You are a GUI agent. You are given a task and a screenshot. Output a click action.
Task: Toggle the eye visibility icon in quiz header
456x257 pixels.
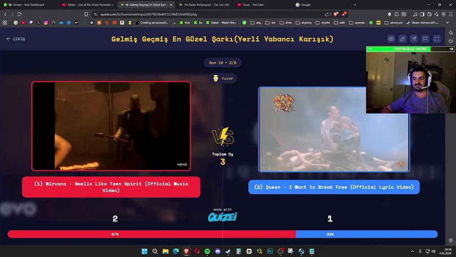pos(391,39)
